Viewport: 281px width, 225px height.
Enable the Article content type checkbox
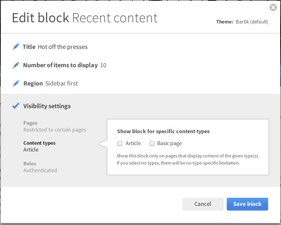(x=120, y=144)
